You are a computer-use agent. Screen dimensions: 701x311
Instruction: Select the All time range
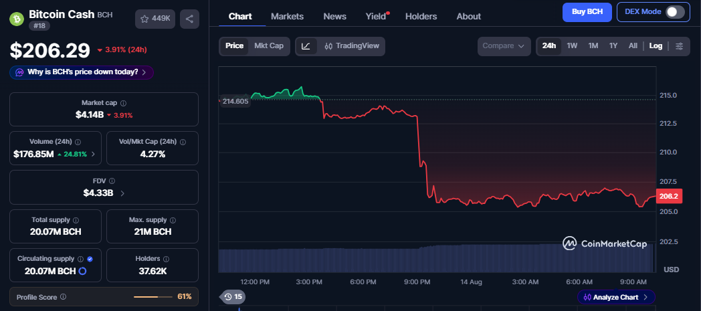coord(633,46)
